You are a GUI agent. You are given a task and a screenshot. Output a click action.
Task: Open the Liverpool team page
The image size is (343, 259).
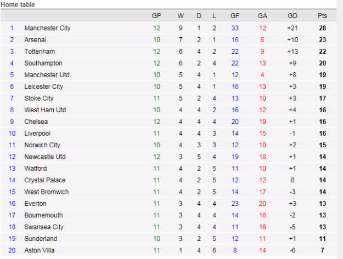(37, 134)
